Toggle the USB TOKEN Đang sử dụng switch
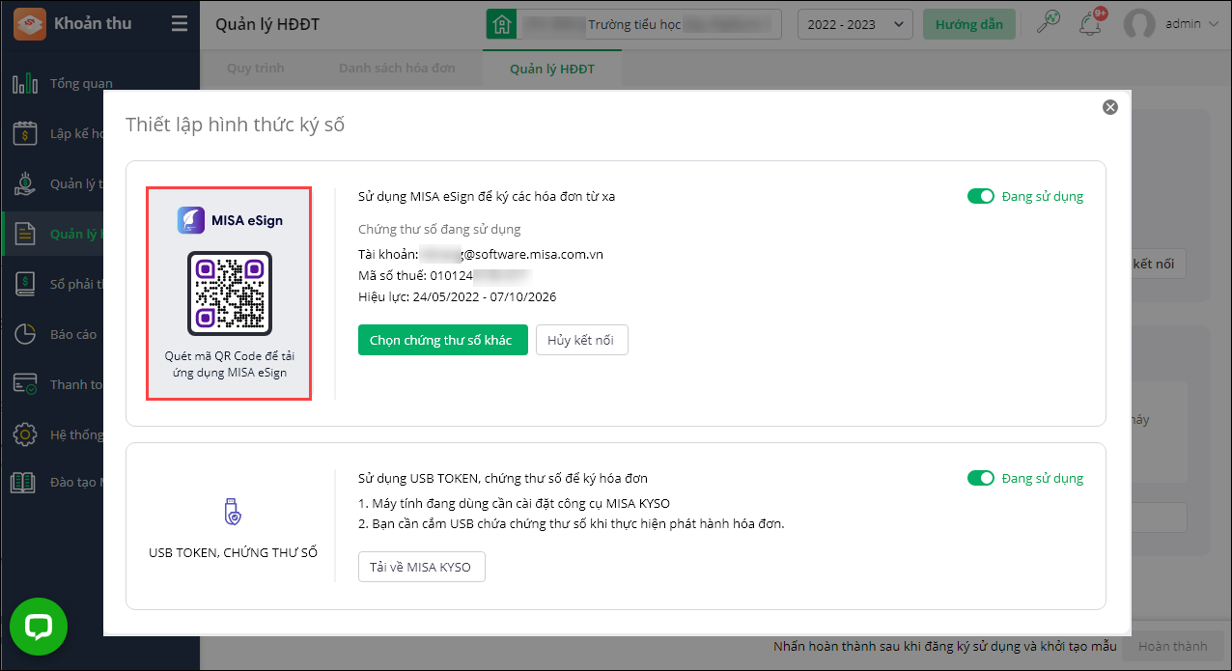The width and height of the screenshot is (1232, 671). click(981, 478)
